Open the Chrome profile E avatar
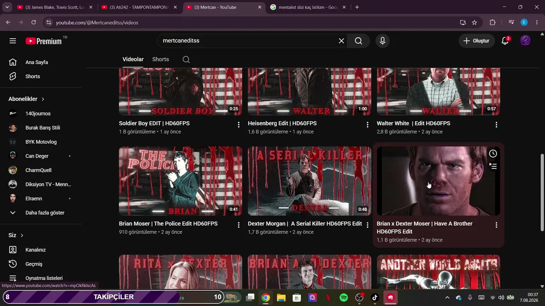Image resolution: width=545 pixels, height=306 pixels. click(524, 23)
